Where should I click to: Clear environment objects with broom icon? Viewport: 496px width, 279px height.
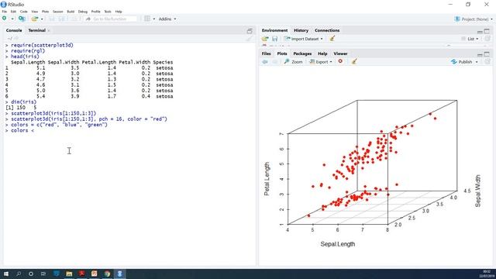click(332, 39)
